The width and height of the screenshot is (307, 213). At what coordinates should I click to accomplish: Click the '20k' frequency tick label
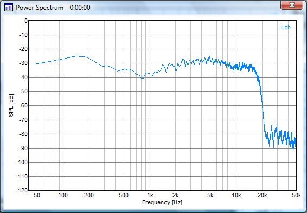(x=263, y=195)
